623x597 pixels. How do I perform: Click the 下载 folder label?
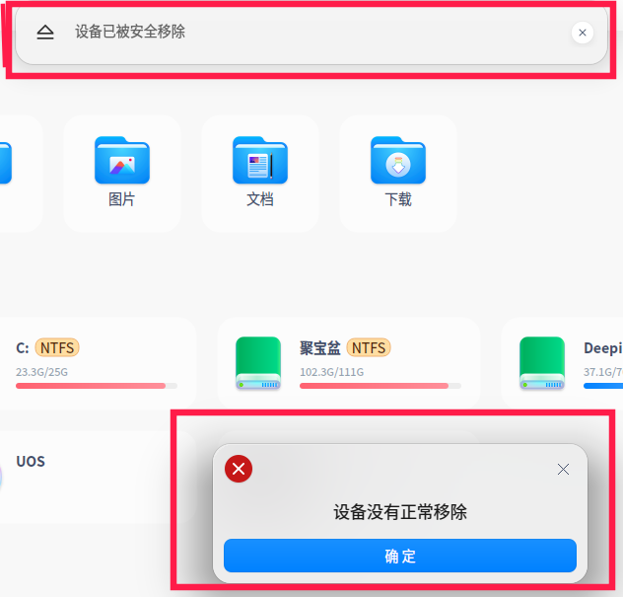398,199
